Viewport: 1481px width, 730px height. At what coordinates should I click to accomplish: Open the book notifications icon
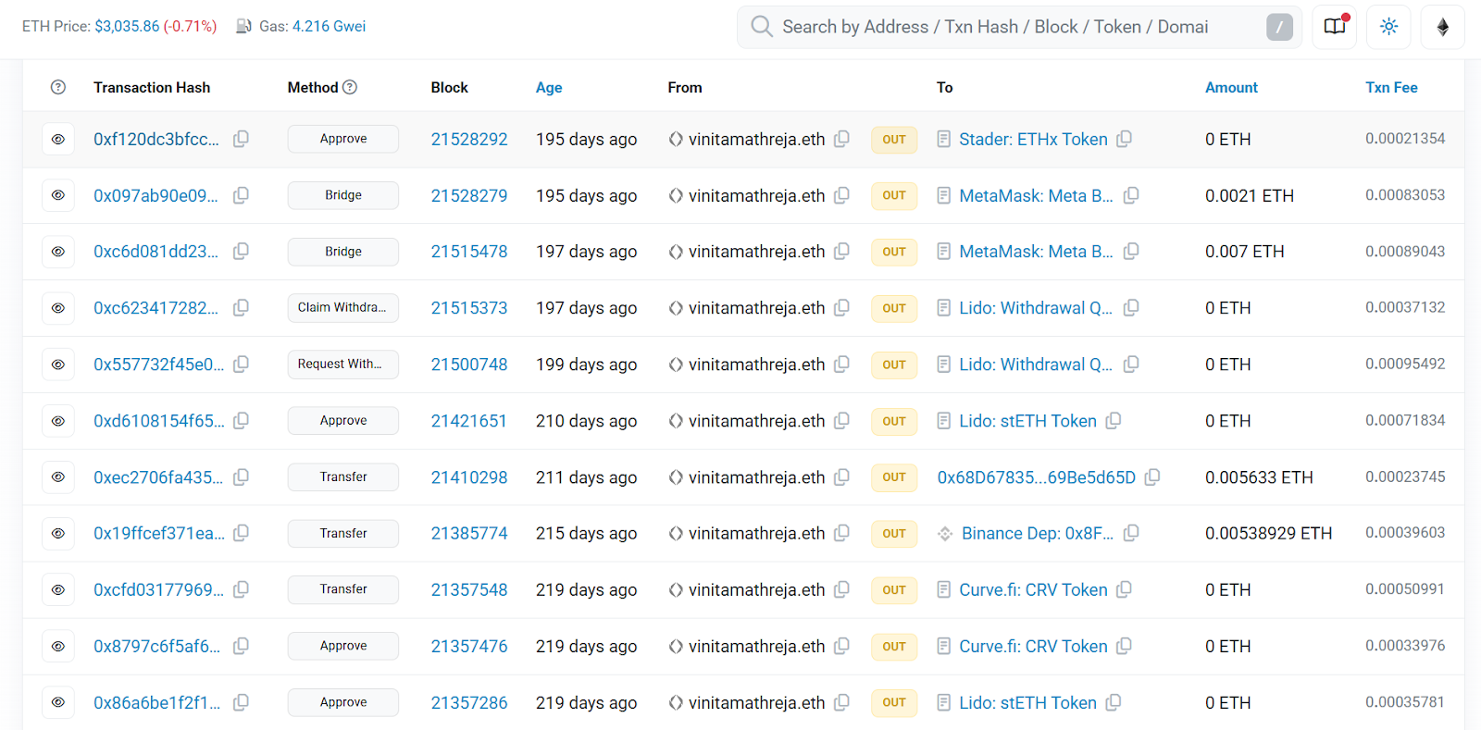(x=1335, y=27)
